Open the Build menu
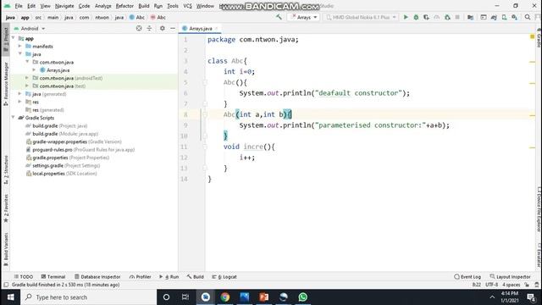 (x=144, y=6)
